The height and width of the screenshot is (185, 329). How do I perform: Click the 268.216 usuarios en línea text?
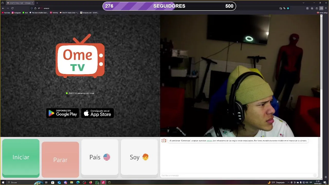click(x=81, y=93)
